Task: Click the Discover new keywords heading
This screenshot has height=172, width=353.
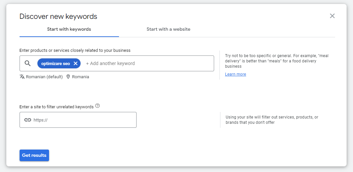Action: (x=58, y=16)
